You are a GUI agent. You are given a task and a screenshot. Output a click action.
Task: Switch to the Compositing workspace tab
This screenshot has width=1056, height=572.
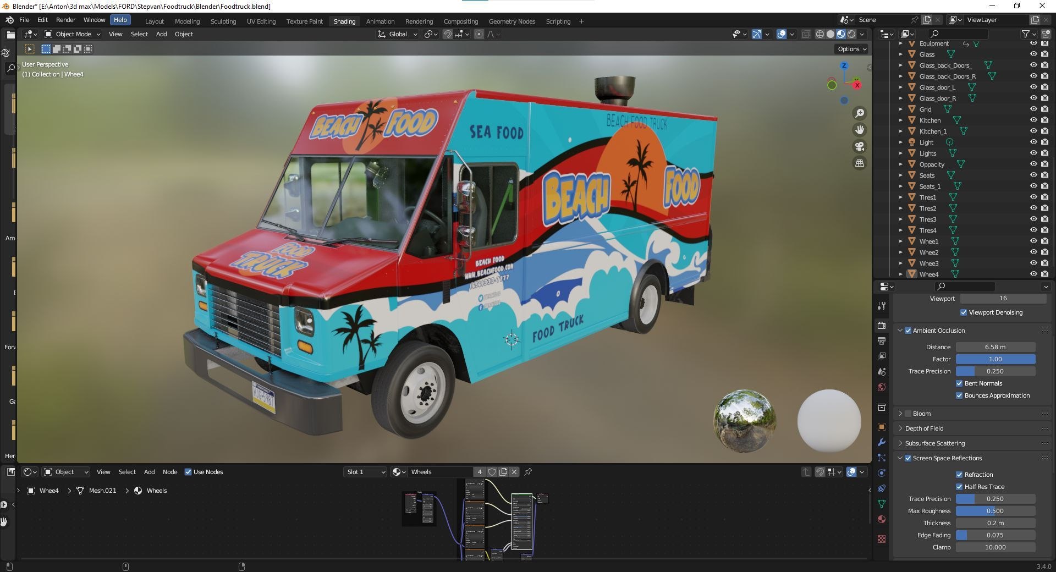(461, 21)
